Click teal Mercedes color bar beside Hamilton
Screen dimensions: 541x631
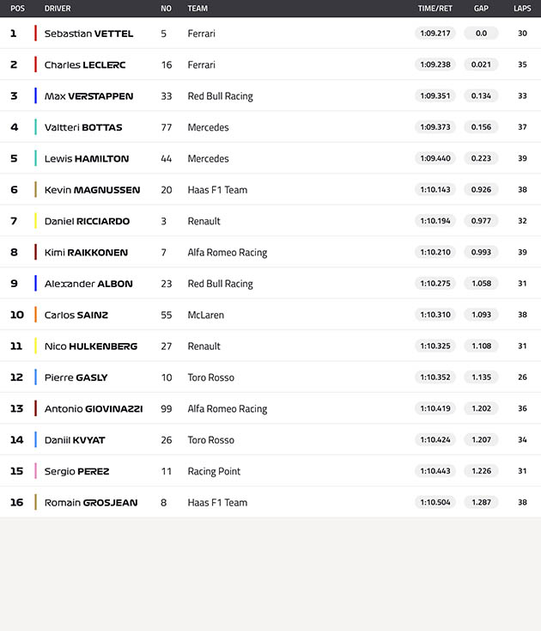[x=35, y=158]
